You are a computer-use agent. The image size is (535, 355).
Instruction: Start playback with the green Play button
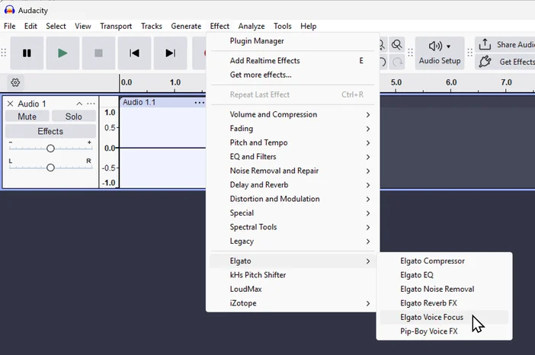(62, 53)
